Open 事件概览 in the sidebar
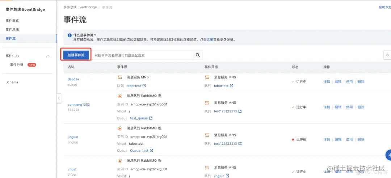Viewport: 391px width, 178px height. point(12,21)
